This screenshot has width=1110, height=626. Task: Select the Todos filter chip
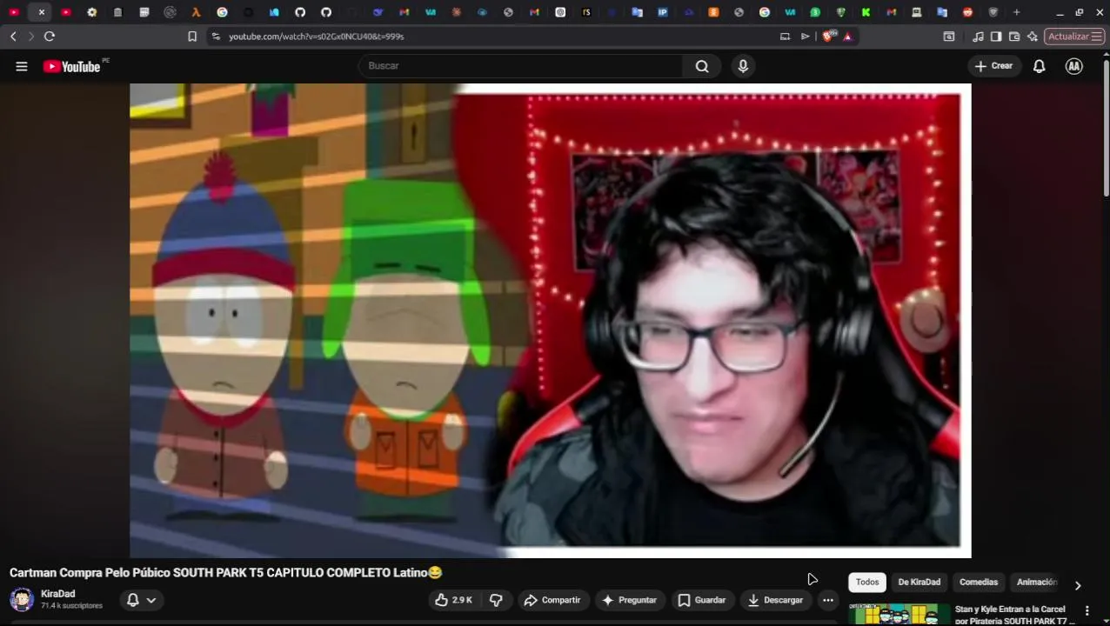[867, 583]
